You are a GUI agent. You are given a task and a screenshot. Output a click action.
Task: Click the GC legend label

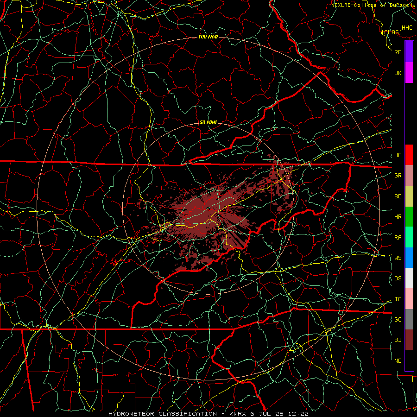398,320
